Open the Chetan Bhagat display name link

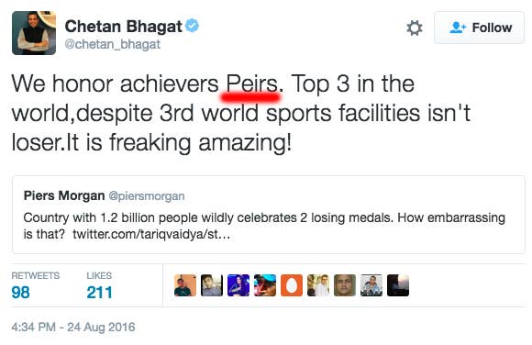(x=123, y=27)
